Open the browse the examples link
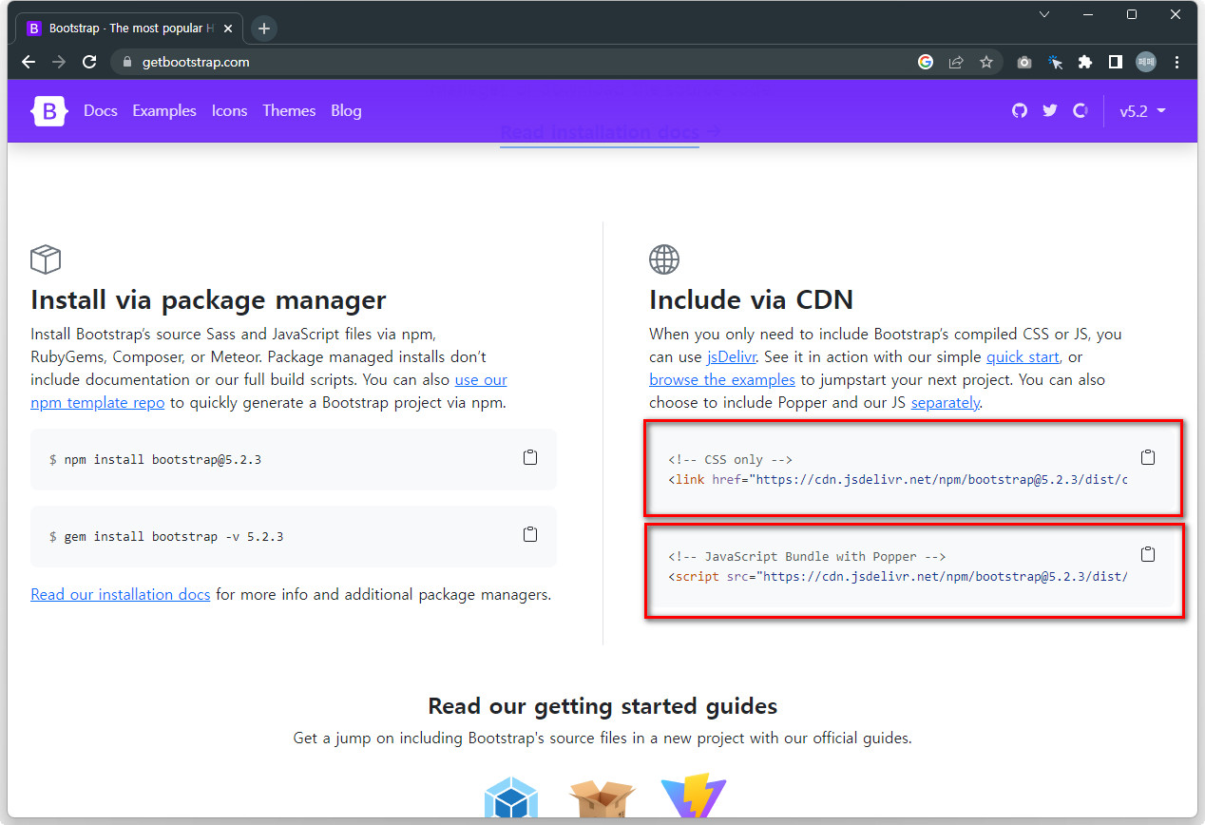Image resolution: width=1205 pixels, height=825 pixels. [x=722, y=379]
